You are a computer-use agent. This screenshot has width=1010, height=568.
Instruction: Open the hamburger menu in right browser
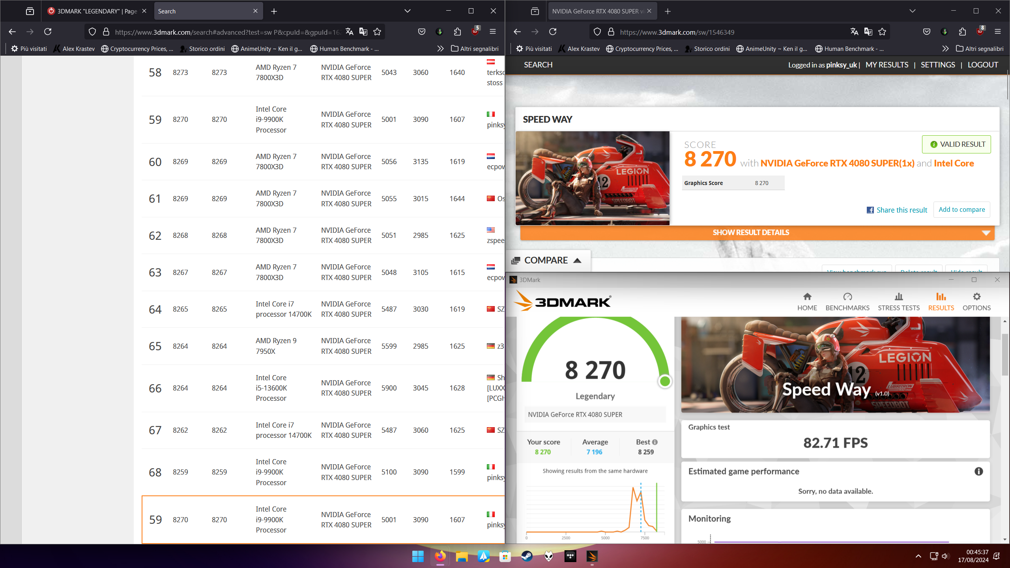coord(998,32)
